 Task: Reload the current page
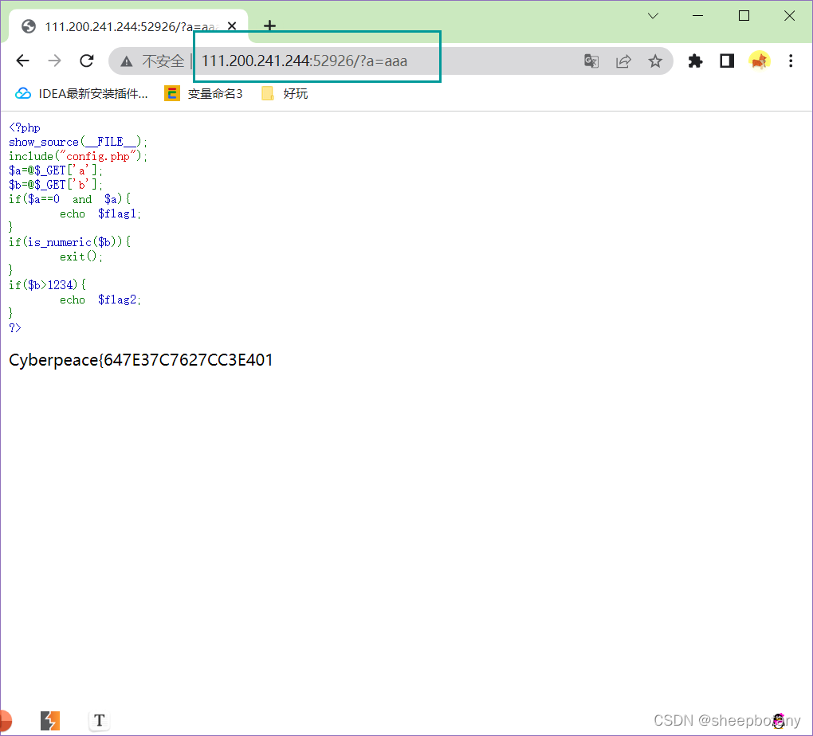[87, 61]
